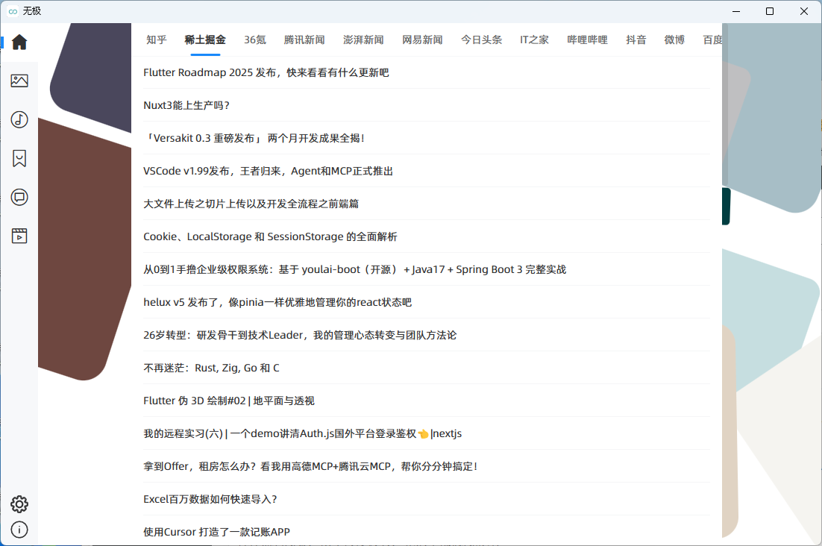This screenshot has width=822, height=546.
Task: Open the image gallery sidebar icon
Action: [19, 81]
